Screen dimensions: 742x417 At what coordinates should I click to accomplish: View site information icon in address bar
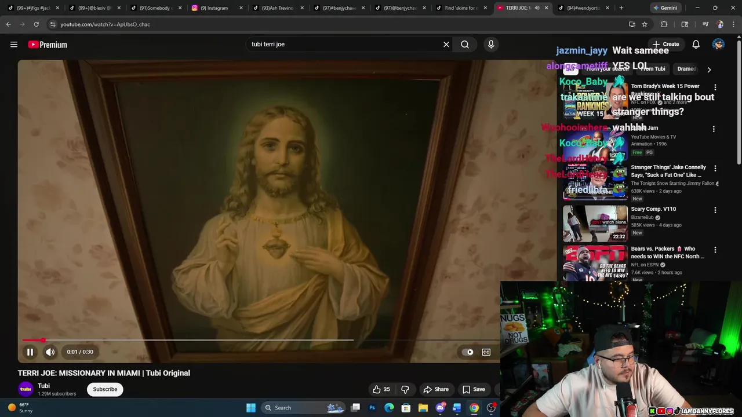click(53, 24)
